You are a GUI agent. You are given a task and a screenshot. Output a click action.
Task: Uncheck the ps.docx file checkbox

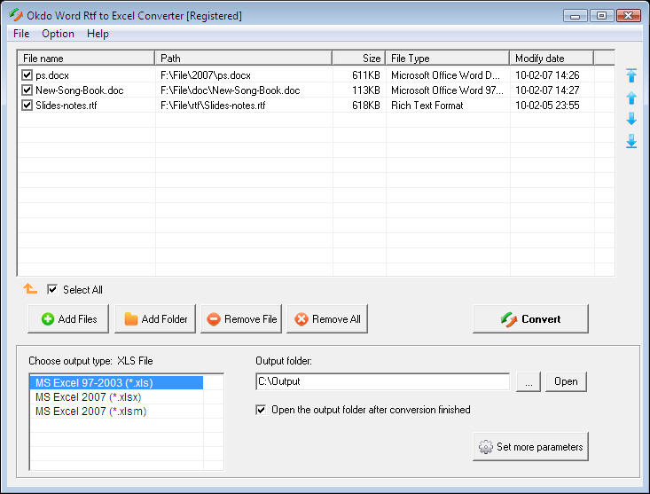point(27,75)
